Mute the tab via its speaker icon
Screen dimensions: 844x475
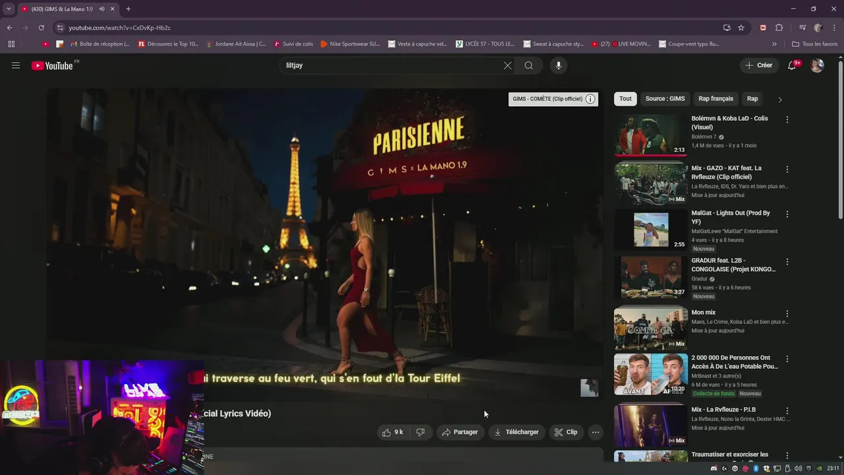point(102,9)
